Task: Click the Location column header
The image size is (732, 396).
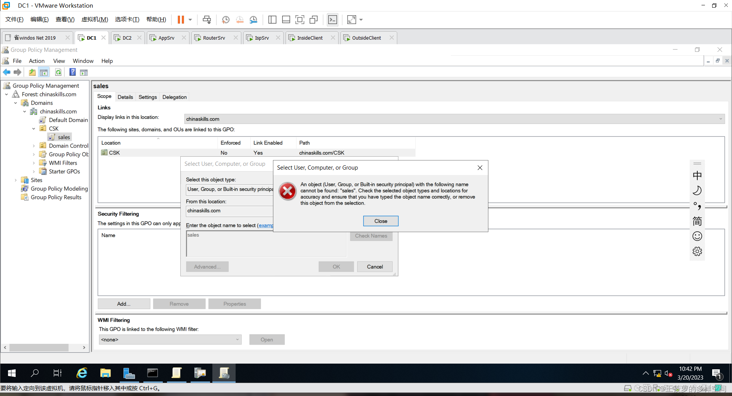Action: click(158, 143)
